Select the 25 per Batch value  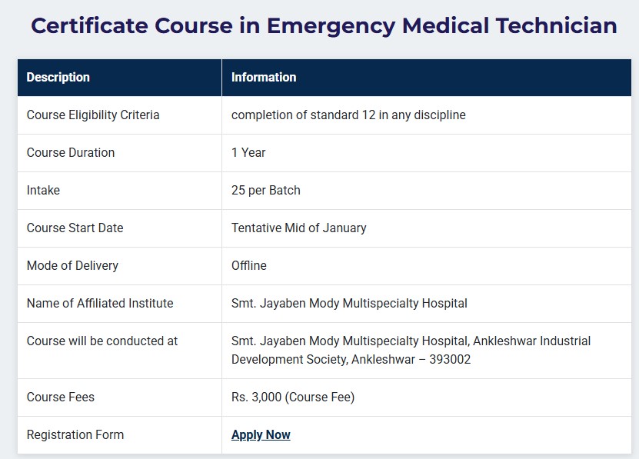266,190
